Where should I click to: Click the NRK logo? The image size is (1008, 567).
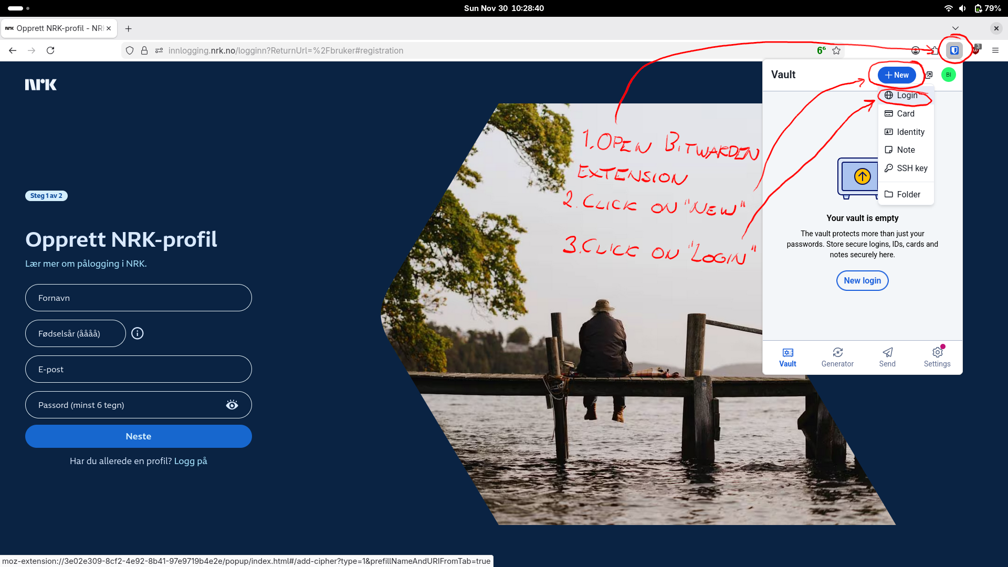click(41, 85)
